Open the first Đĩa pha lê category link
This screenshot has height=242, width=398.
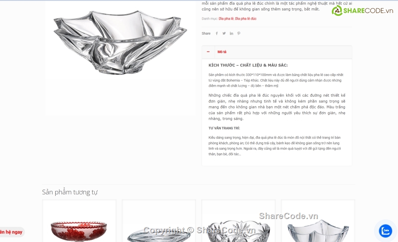point(226,18)
